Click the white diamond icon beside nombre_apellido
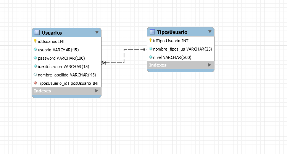 [x=35, y=75]
